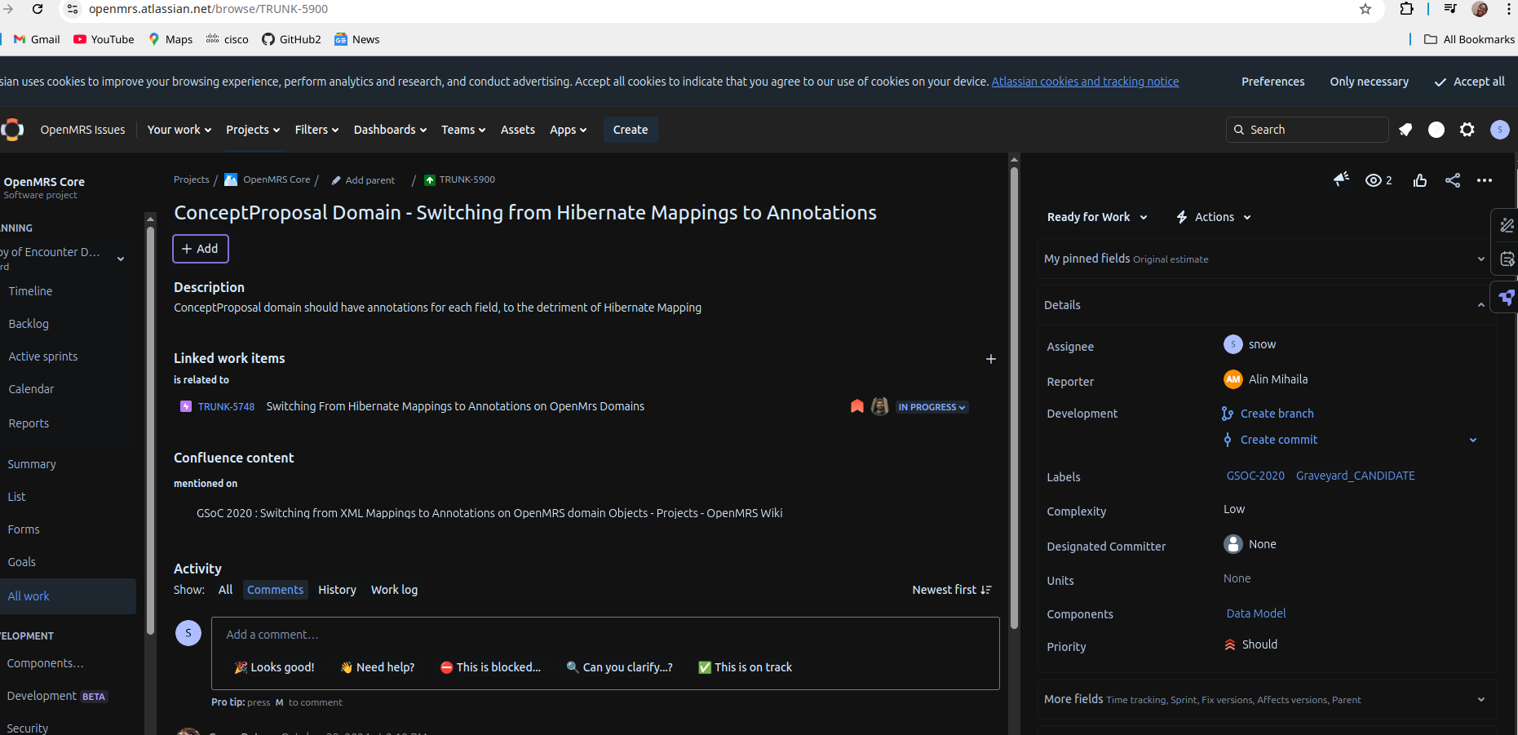Open the linked issue TRUNK-5748
Image resolution: width=1518 pixels, height=735 pixels.
point(226,406)
